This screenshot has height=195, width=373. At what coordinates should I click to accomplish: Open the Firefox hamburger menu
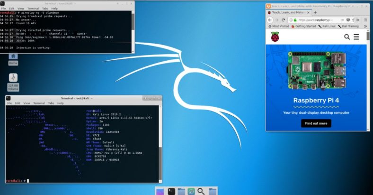pyautogui.click(x=365, y=20)
